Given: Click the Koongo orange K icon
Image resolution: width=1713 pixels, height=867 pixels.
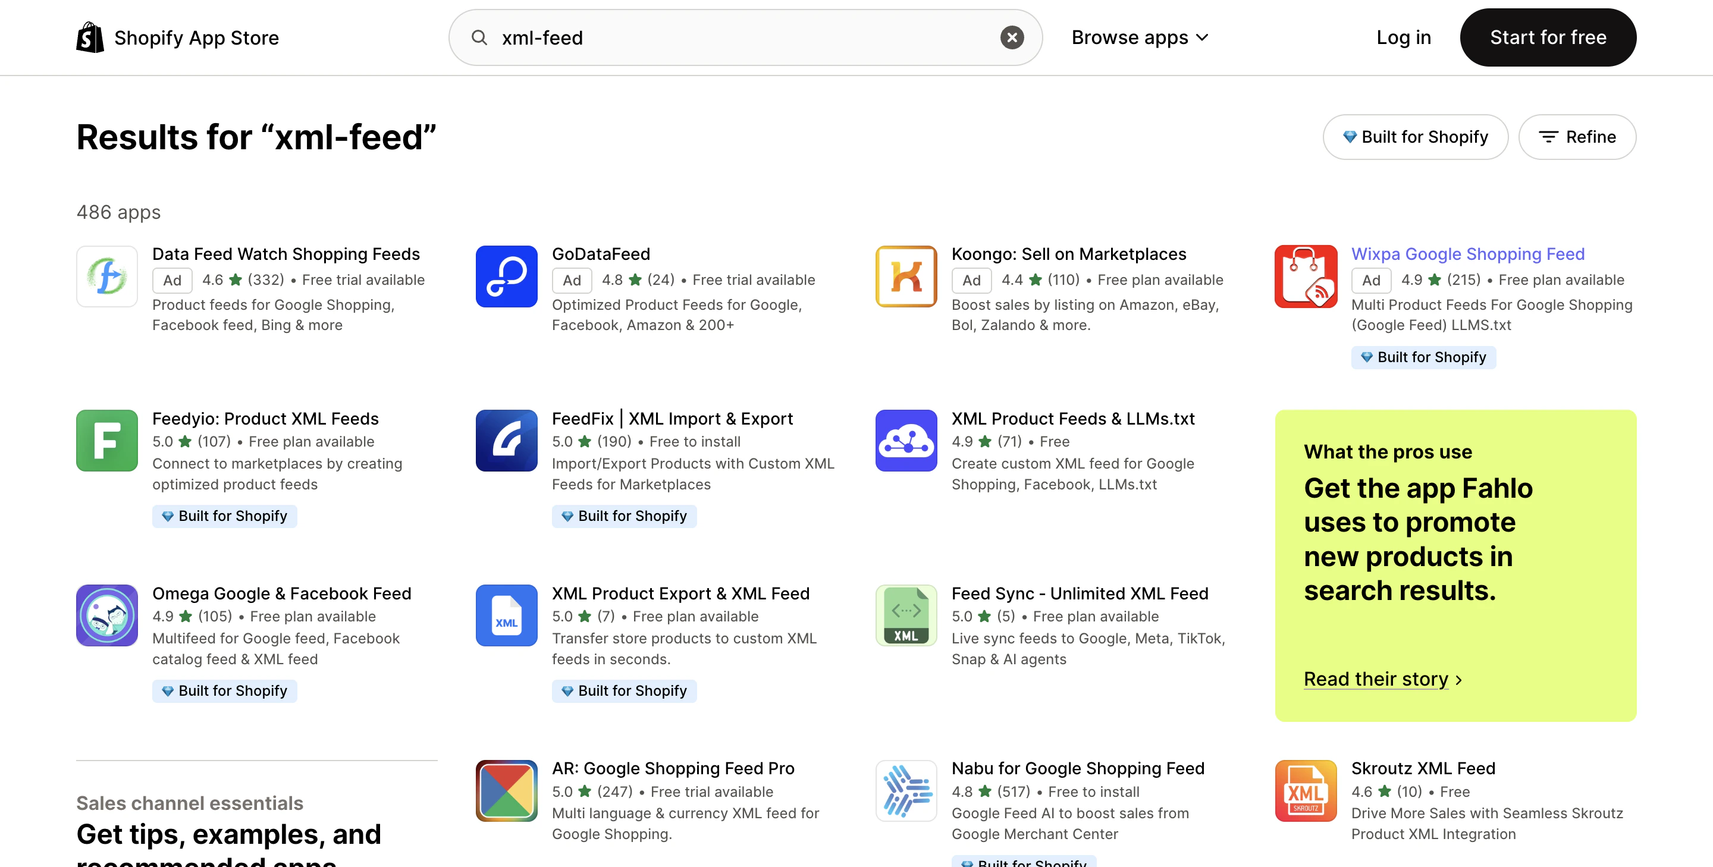Looking at the screenshot, I should [906, 276].
